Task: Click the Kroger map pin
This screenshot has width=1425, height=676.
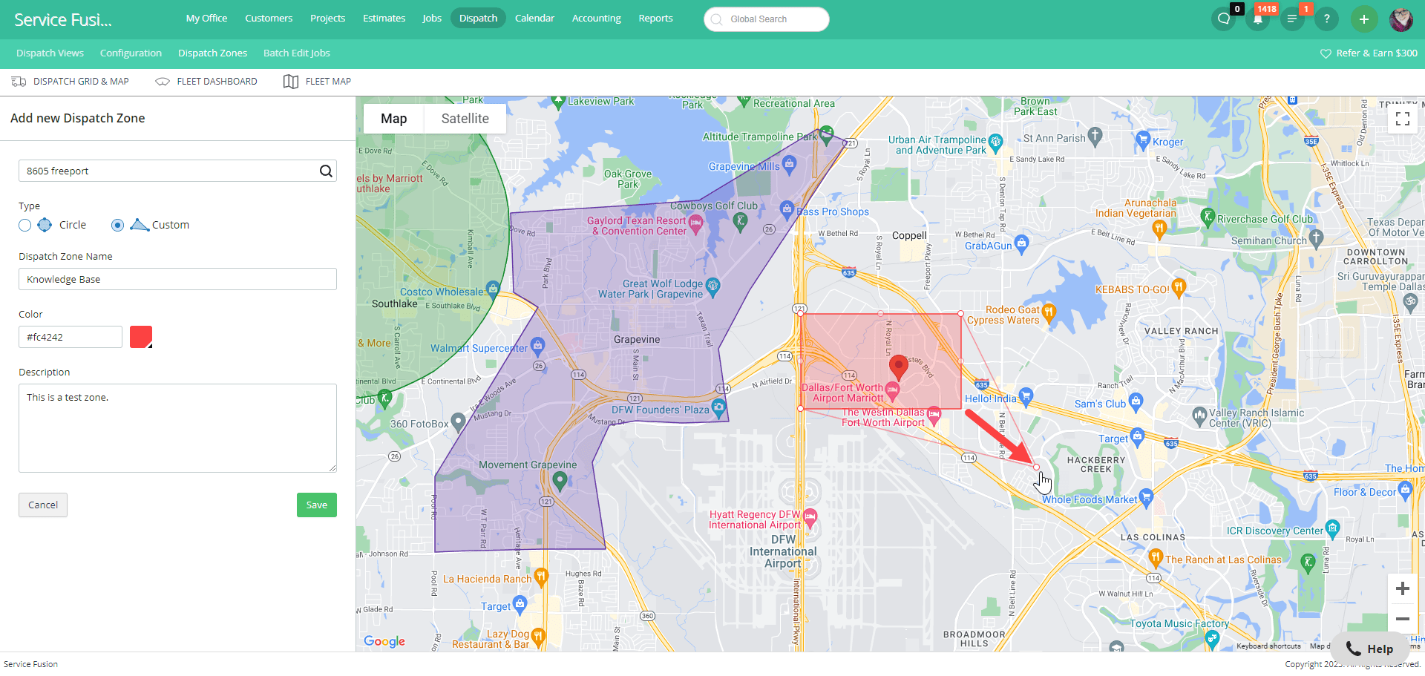Action: coord(1143,139)
